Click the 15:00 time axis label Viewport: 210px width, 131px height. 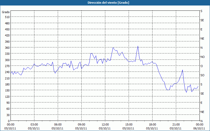click(129, 125)
